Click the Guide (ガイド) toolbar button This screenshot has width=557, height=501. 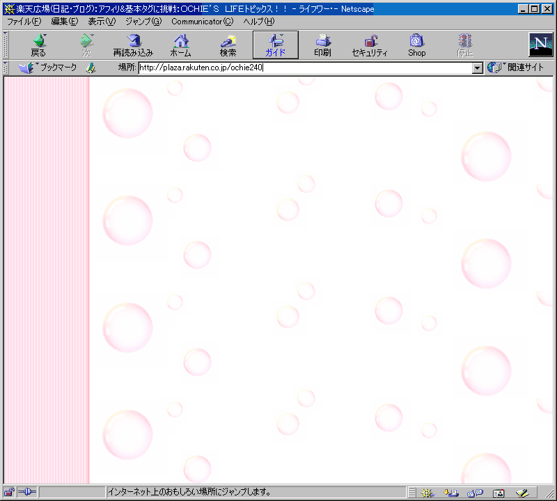coord(276,45)
